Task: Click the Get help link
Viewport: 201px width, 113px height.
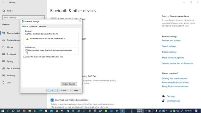Action: (x=171, y=96)
